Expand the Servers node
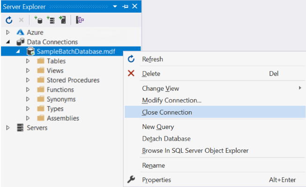The image size is (306, 187). tap(8, 128)
